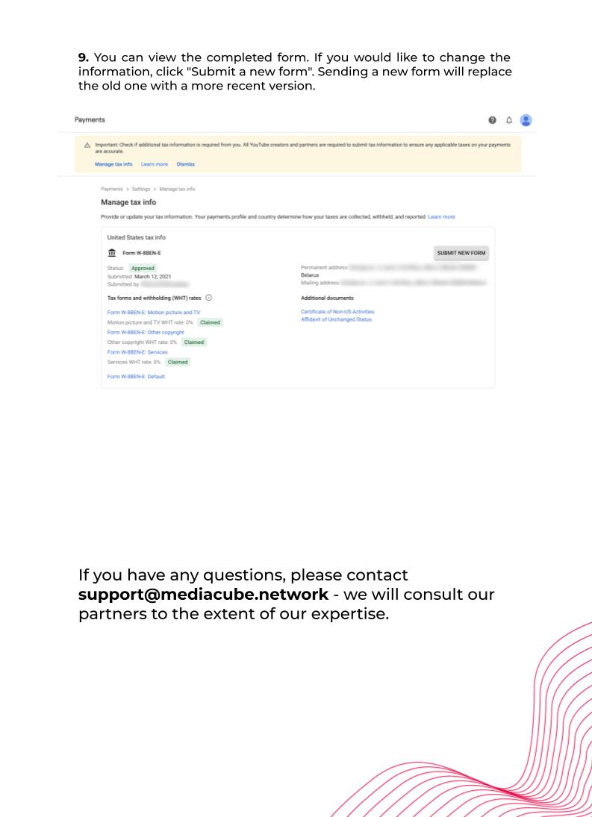Open Form W-8BEN-E: Other copyright link
This screenshot has height=817, width=592.
[x=146, y=333]
